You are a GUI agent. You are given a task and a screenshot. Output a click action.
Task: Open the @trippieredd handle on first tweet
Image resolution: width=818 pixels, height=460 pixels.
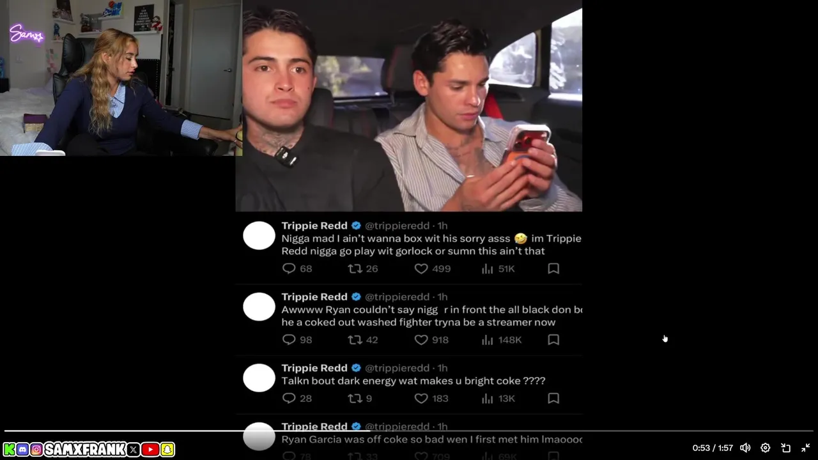397,226
